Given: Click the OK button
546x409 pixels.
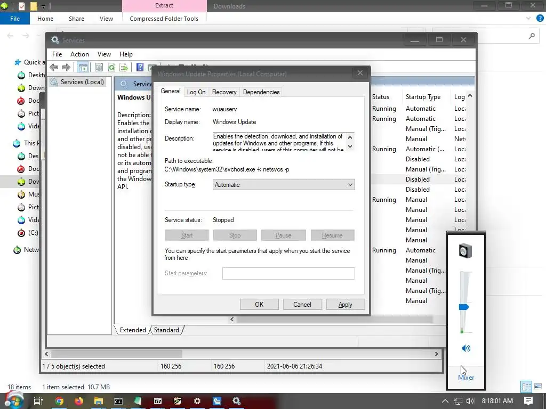Looking at the screenshot, I should point(259,304).
